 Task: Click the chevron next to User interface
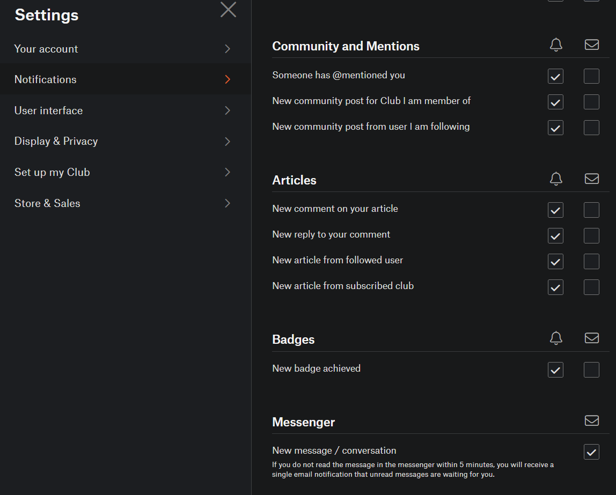tap(228, 110)
